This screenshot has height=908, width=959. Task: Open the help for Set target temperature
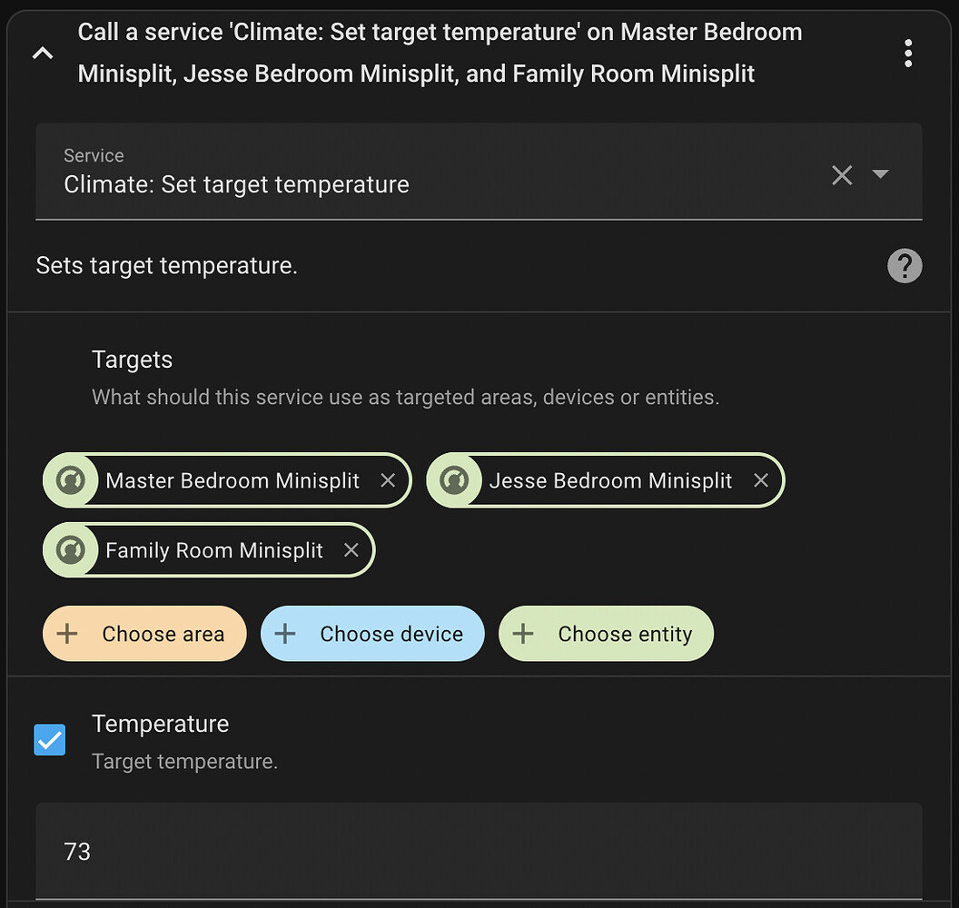[905, 265]
